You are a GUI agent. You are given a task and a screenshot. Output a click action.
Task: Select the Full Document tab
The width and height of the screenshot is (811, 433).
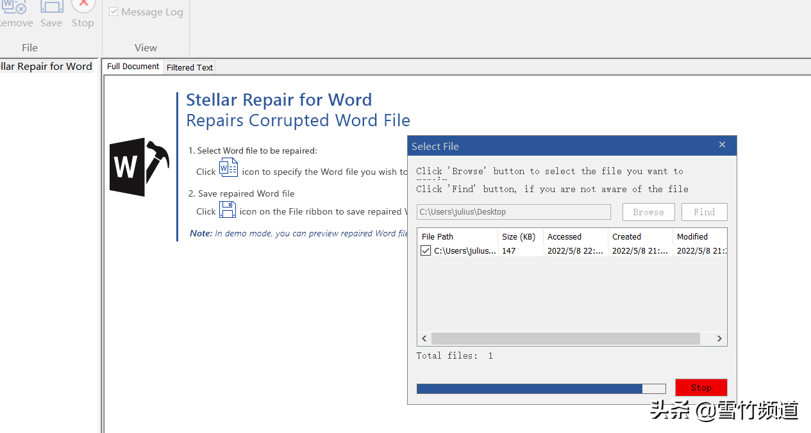(133, 67)
